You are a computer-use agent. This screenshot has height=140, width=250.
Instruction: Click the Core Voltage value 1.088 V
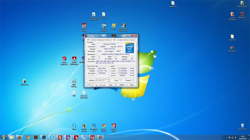point(118,51)
